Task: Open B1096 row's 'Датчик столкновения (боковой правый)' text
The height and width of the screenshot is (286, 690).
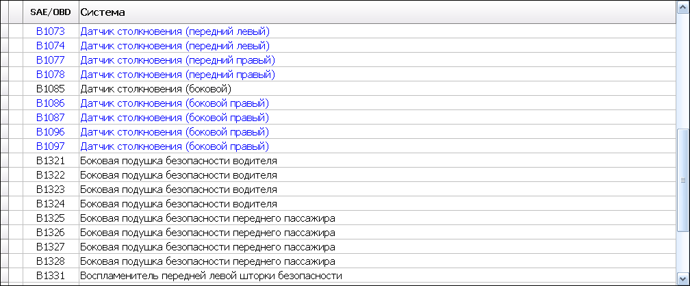Action: (175, 132)
